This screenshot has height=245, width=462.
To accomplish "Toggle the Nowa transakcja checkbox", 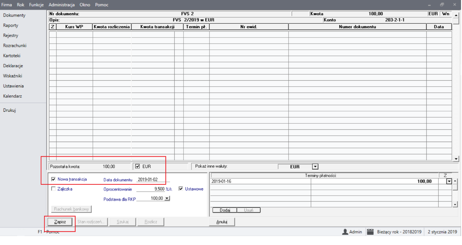I will tap(54, 179).
